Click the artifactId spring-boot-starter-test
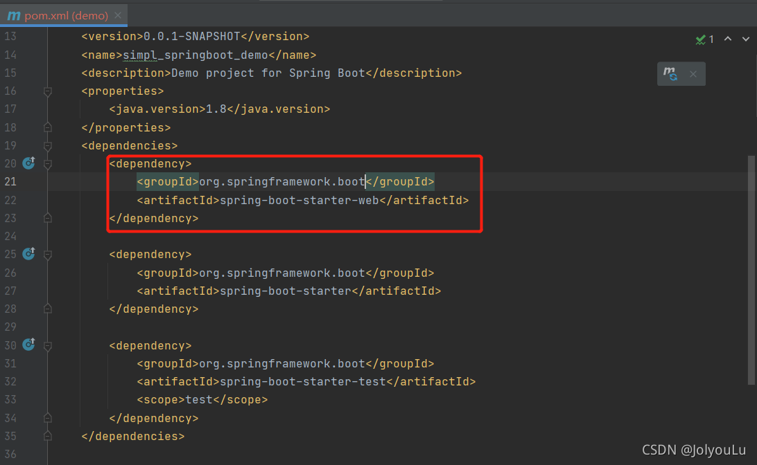This screenshot has height=465, width=757. (303, 382)
